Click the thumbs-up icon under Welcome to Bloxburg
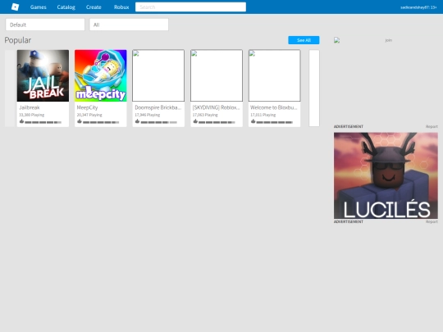Viewport: 443px width, 332px height. tap(253, 121)
